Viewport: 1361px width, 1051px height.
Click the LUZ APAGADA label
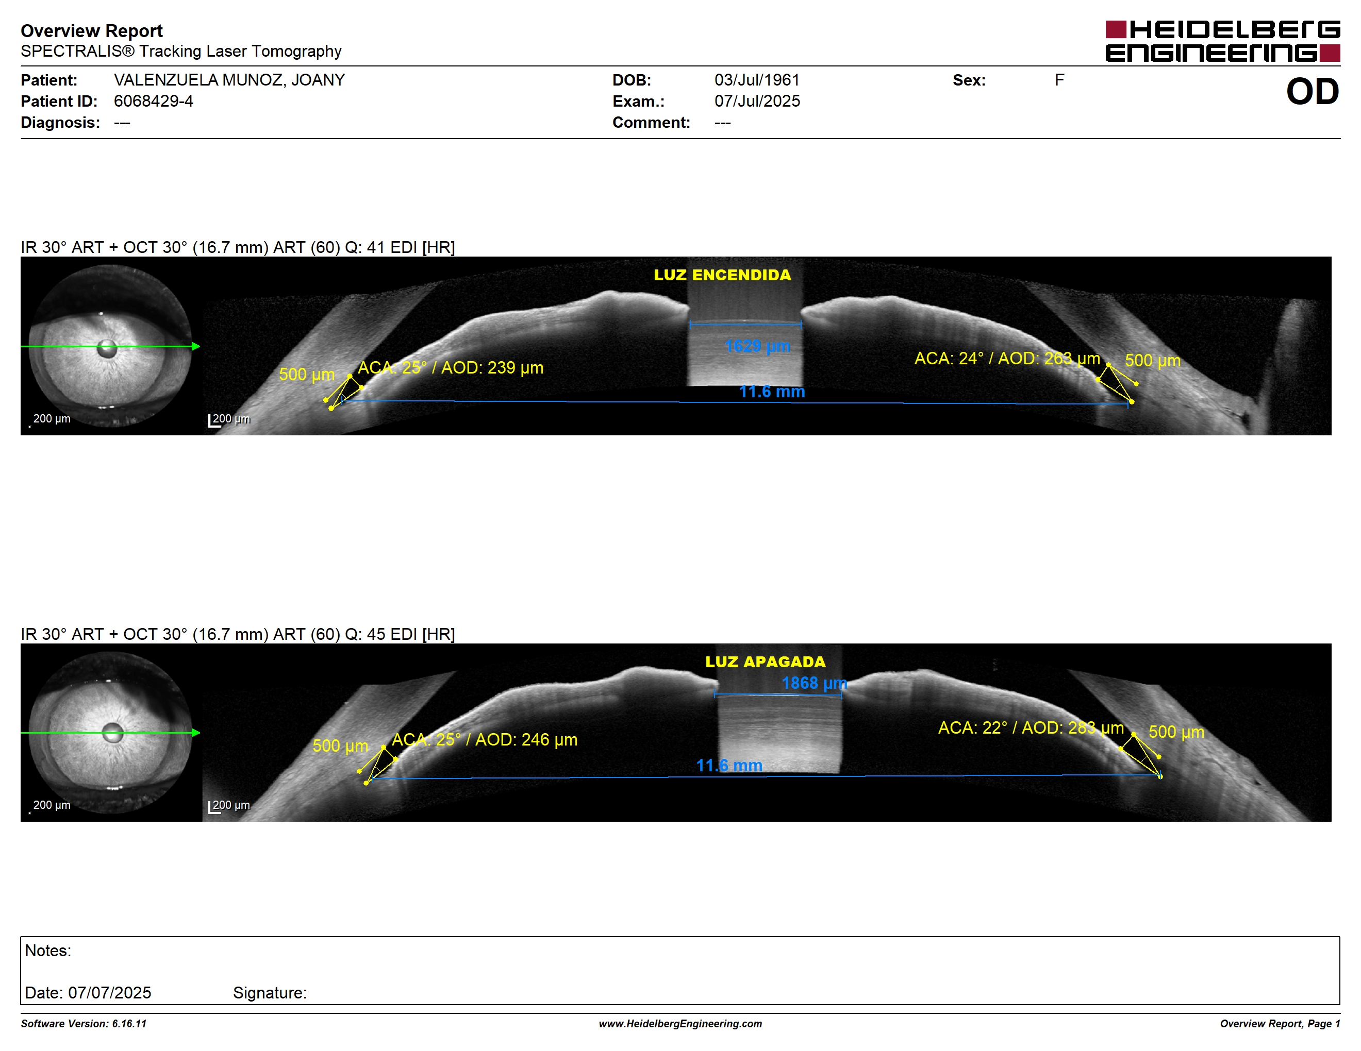pos(765,662)
